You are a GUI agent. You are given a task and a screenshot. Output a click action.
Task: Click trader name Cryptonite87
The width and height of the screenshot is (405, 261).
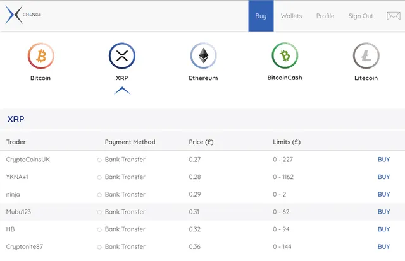25,247
